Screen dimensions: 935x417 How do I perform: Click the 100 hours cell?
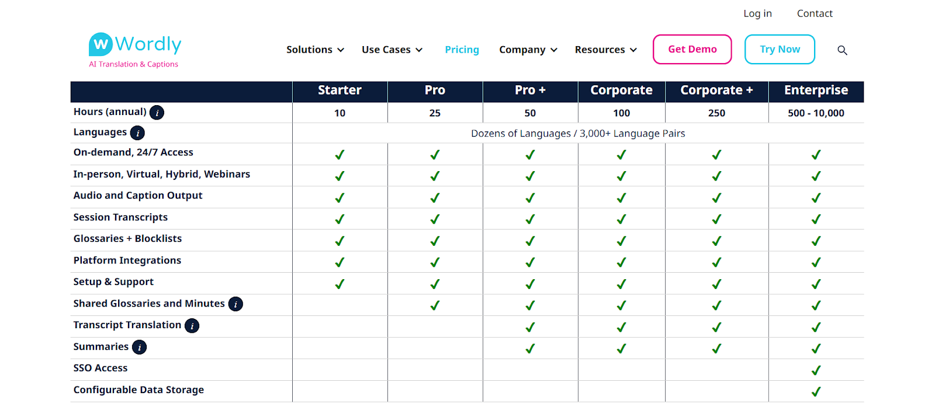pos(621,113)
